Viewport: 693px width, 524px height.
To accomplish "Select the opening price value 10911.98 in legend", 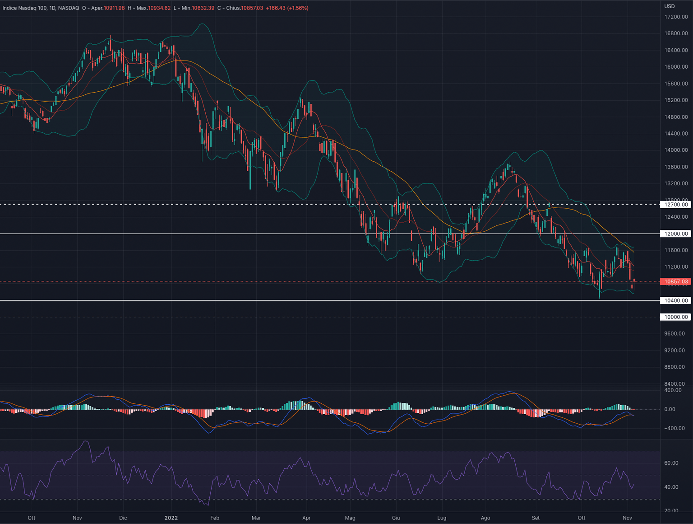I will 114,8.
